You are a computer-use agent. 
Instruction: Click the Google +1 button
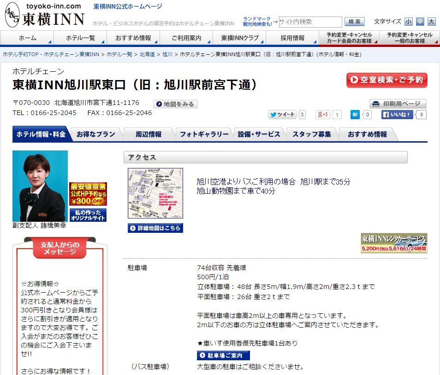pos(323,115)
